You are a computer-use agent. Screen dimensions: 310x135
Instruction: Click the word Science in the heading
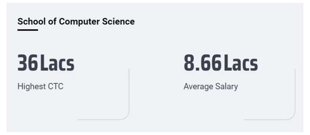[118, 21]
